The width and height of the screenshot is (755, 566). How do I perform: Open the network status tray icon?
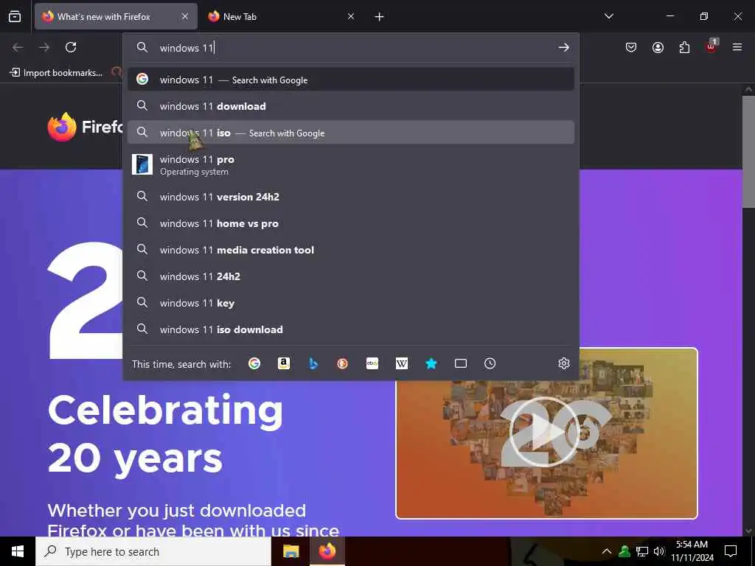[x=642, y=551]
